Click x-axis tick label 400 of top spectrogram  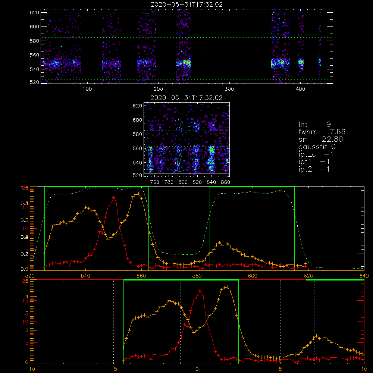point(300,89)
